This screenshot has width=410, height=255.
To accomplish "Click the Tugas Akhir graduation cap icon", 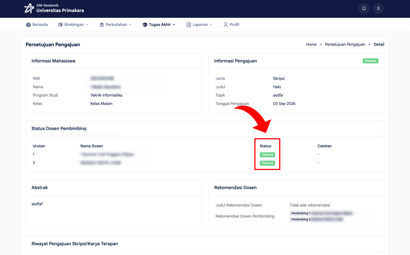I will pos(145,25).
